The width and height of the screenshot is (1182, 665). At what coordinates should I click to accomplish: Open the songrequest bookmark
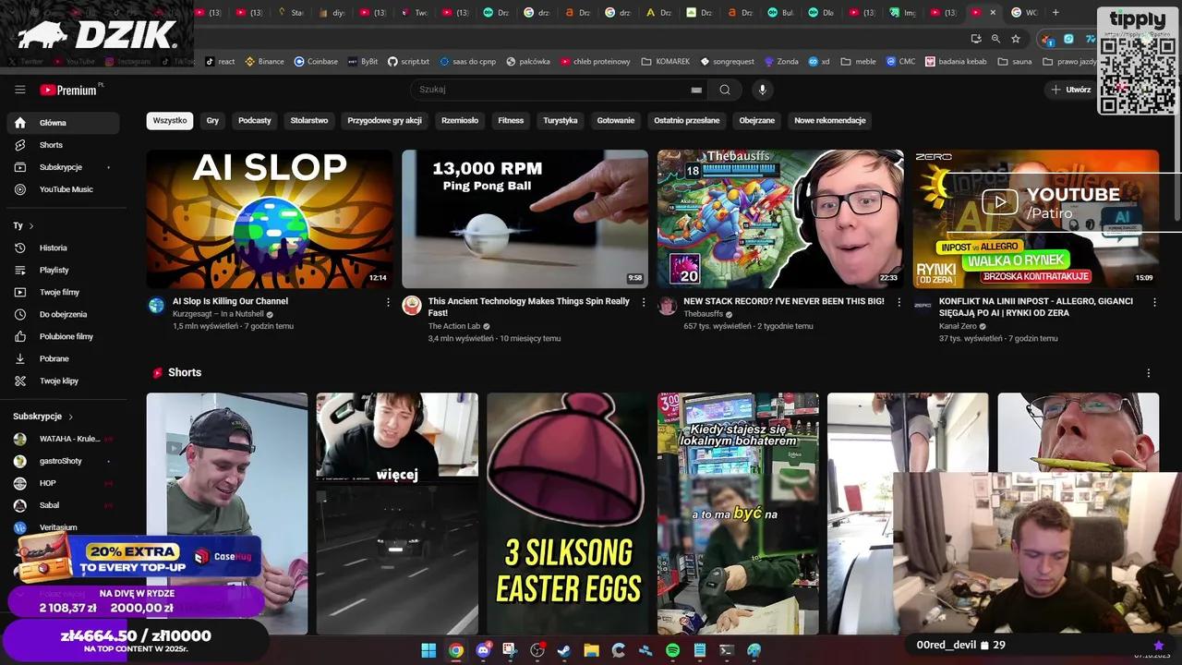pyautogui.click(x=728, y=62)
